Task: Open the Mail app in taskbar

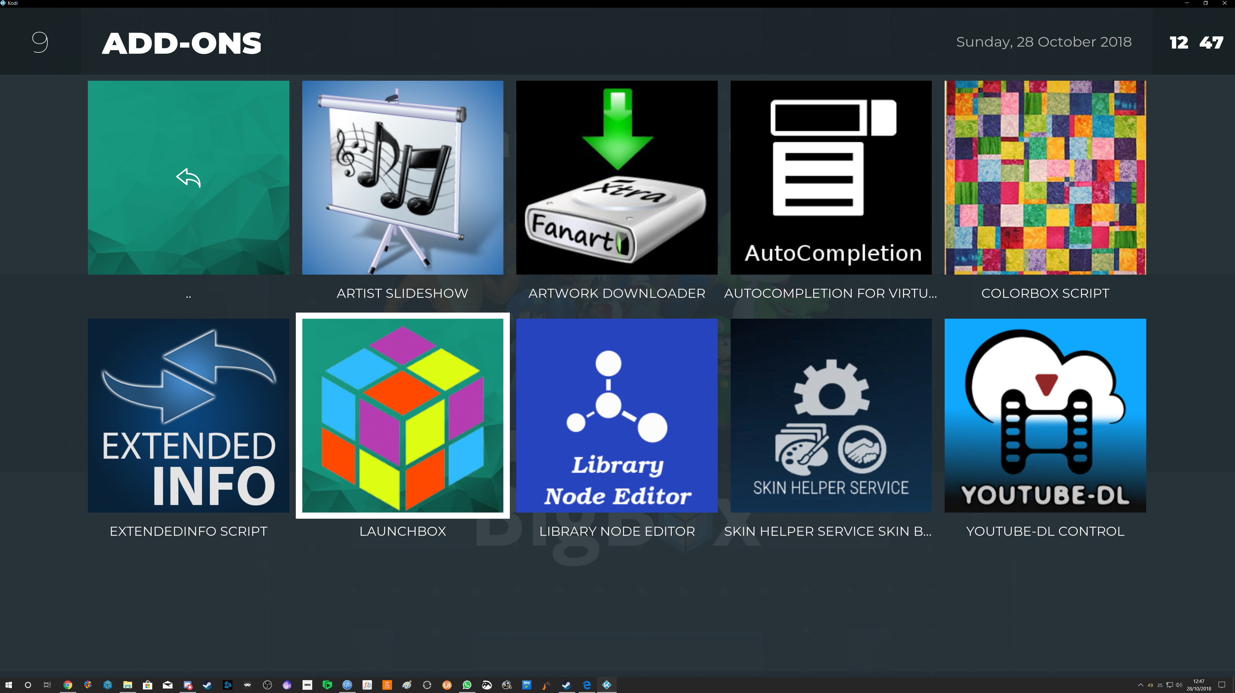Action: 168,685
